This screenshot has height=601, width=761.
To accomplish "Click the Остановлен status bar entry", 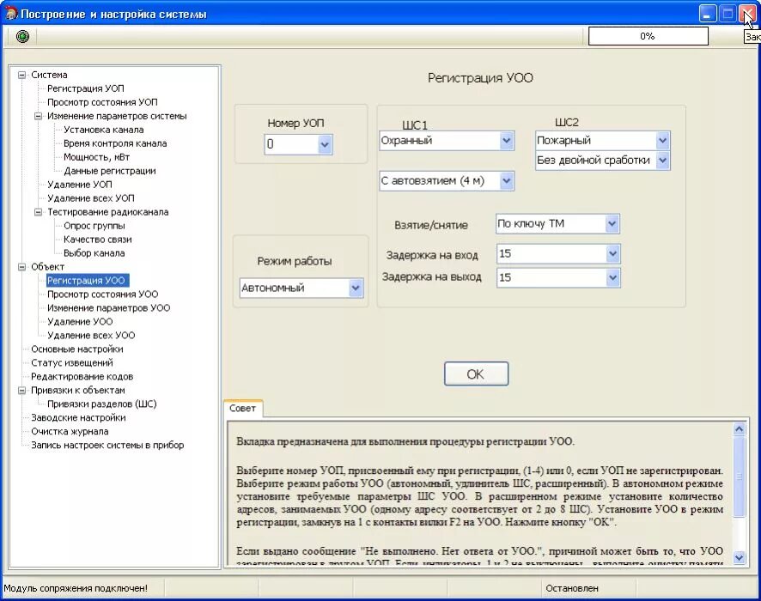I will 572,588.
